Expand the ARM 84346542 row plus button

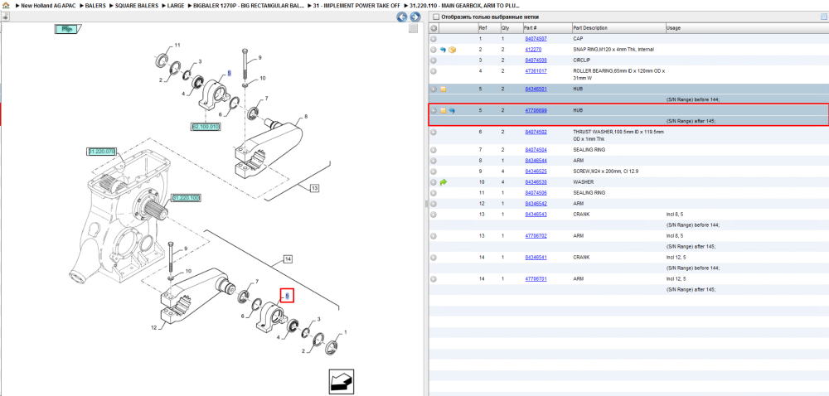pyautogui.click(x=434, y=204)
